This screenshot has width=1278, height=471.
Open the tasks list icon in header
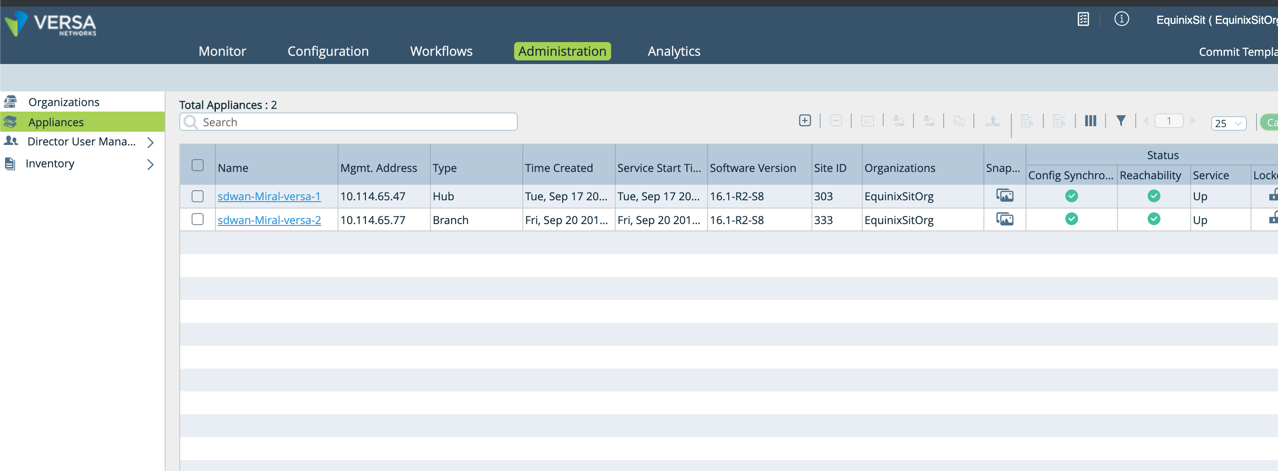click(1083, 19)
